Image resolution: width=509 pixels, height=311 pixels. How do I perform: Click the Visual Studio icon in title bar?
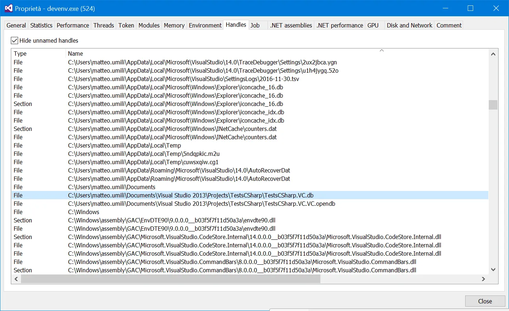[8, 8]
